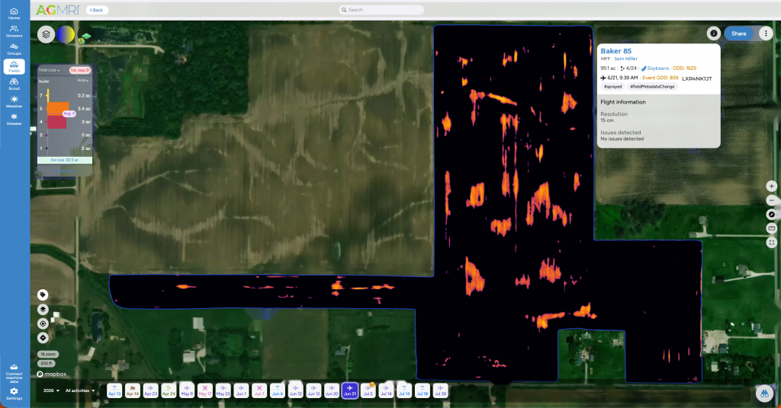
Task: Select the Jun 20 flight
Action: [332, 390]
